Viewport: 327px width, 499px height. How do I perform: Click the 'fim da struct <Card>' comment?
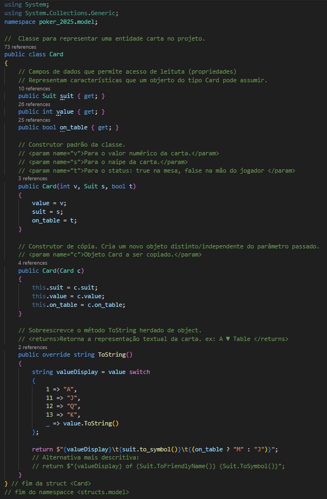point(51,483)
